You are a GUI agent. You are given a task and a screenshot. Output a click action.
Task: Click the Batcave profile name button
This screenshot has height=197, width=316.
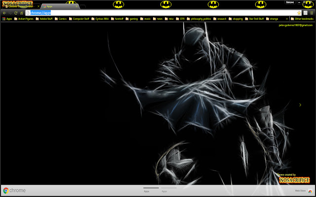click(x=290, y=2)
